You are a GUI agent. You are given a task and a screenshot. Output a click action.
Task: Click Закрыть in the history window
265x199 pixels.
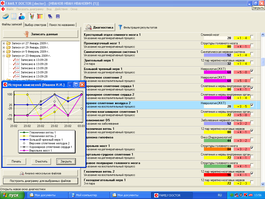pyautogui.click(x=66, y=161)
